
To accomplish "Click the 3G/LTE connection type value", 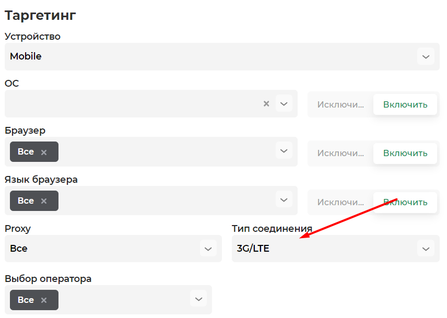I will (253, 249).
